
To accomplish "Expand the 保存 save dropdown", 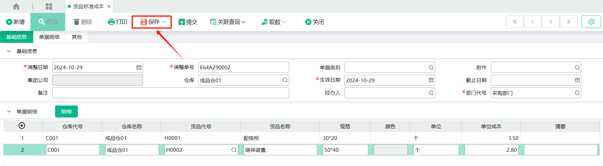I will [165, 22].
